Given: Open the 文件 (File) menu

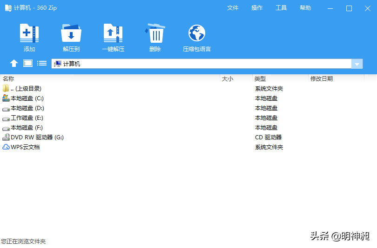Looking at the screenshot, I should (233, 8).
